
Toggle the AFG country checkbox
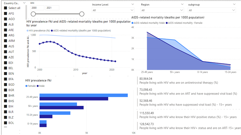click(6, 13)
